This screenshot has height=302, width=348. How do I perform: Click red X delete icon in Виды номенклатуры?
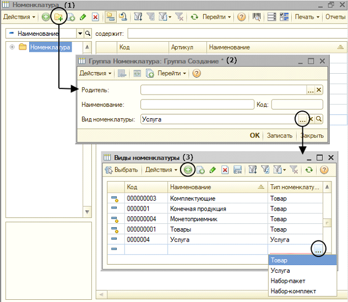[225, 170]
